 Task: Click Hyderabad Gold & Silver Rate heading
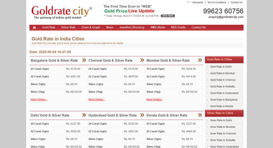tap(112, 115)
